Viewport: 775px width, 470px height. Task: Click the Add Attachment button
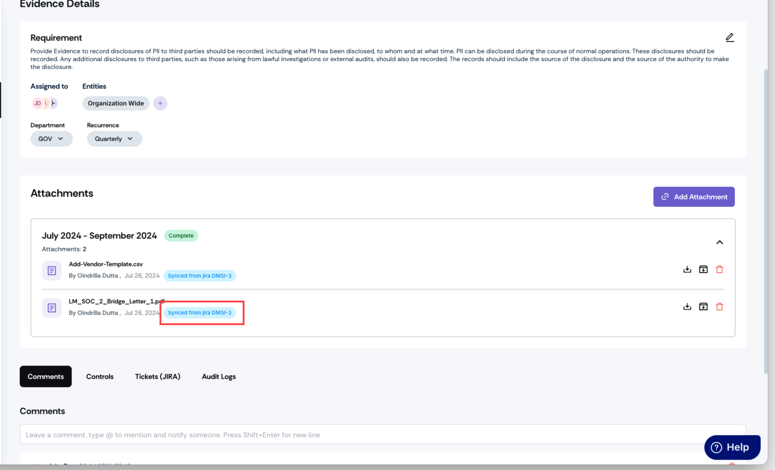[694, 197]
